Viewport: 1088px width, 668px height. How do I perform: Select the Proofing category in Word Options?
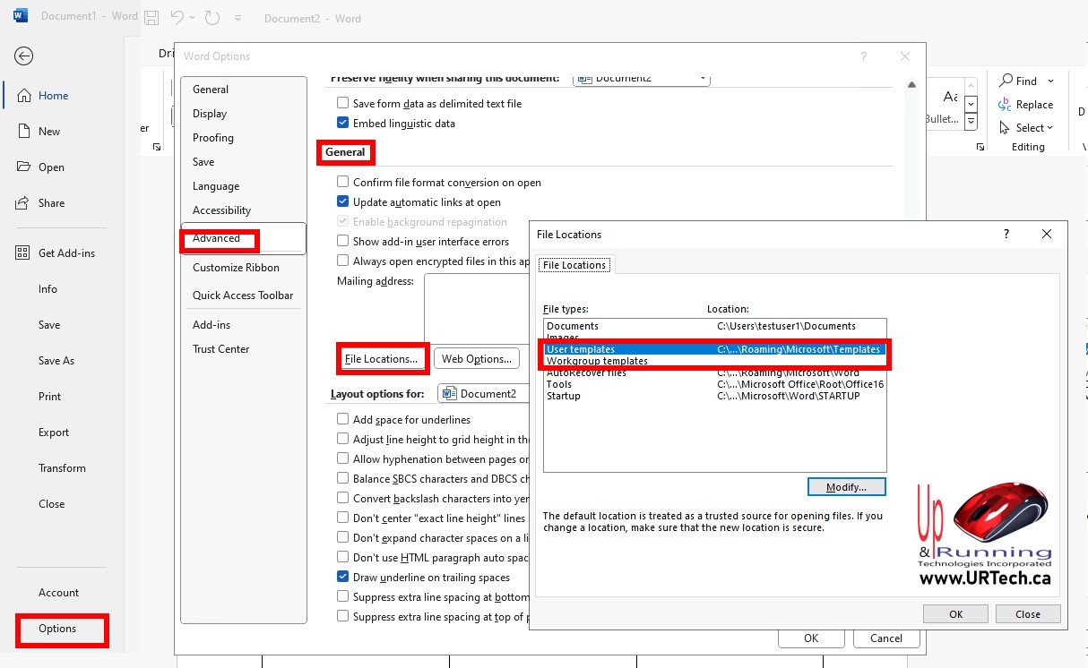(213, 138)
